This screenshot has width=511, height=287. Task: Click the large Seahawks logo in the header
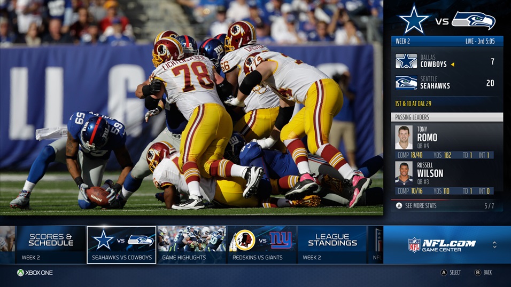click(x=474, y=20)
